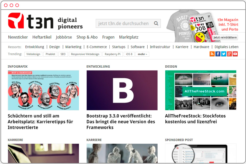Screen dimensions: 246x164
Task: Select the Responsive Webdesign trending tag
Action: tap(85, 54)
